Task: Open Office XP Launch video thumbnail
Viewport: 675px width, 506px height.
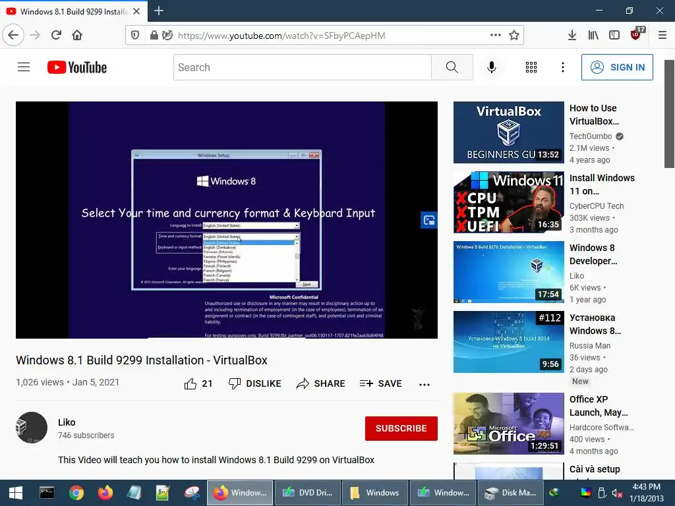Action: pos(508,424)
